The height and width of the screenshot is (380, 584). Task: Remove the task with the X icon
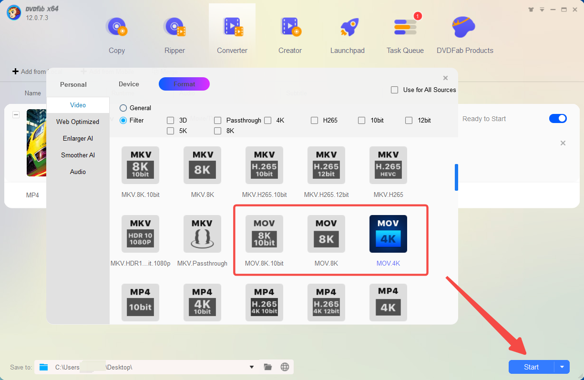click(563, 143)
